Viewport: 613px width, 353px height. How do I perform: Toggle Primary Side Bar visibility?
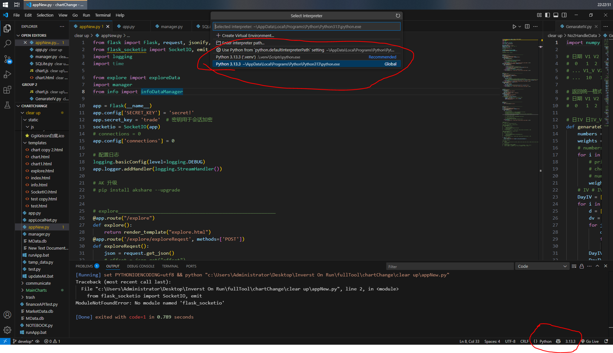click(x=548, y=15)
